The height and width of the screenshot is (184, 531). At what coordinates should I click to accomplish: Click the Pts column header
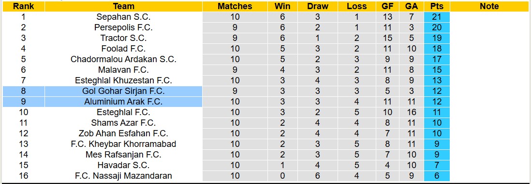(437, 6)
